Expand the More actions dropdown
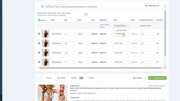This screenshot has width=180, height=101. 139,78
